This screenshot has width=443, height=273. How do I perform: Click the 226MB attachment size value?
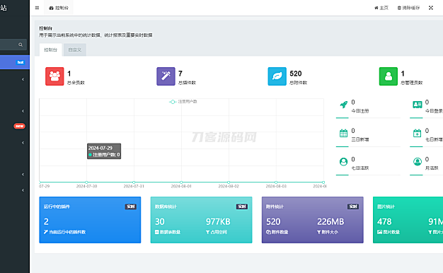[330, 221]
